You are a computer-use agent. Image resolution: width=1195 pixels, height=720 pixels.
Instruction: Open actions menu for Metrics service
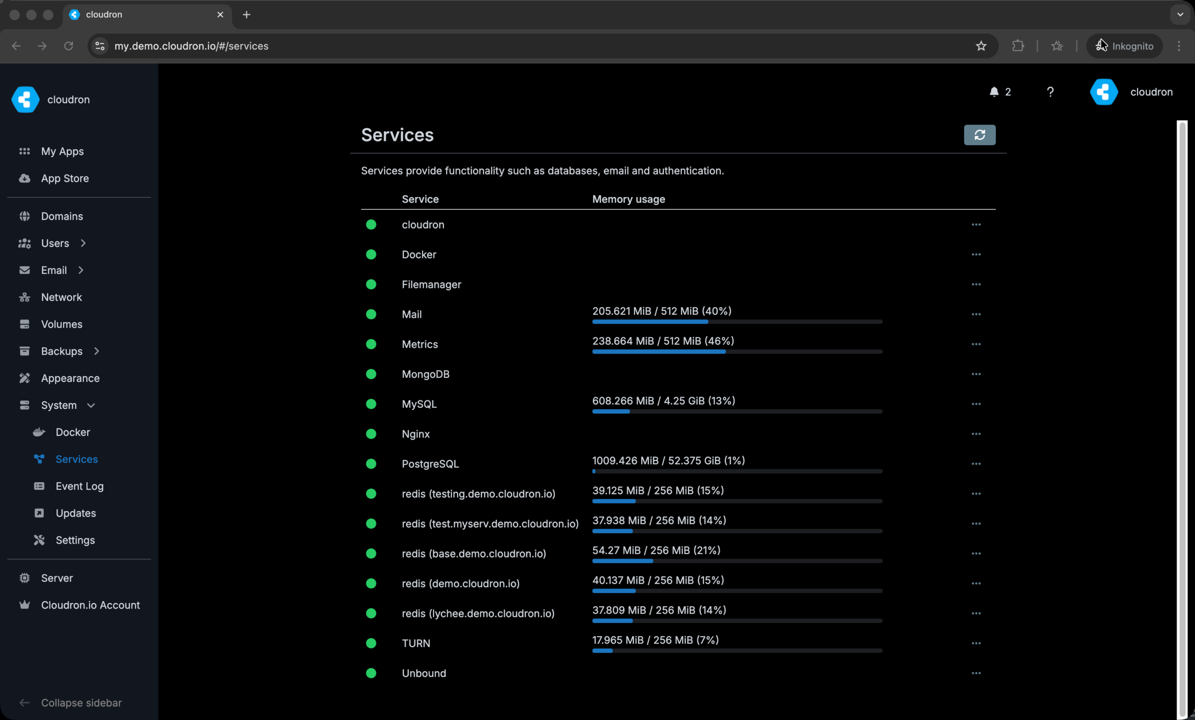coord(976,344)
